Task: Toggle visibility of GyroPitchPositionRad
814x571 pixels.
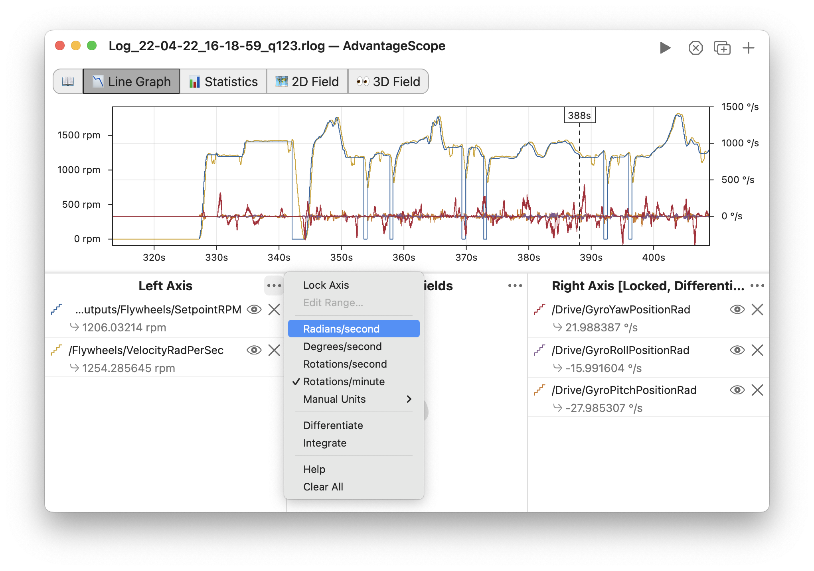Action: pyautogui.click(x=737, y=390)
